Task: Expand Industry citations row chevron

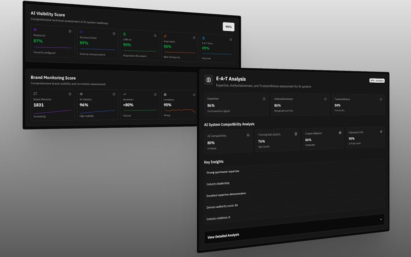Action: pos(381,219)
